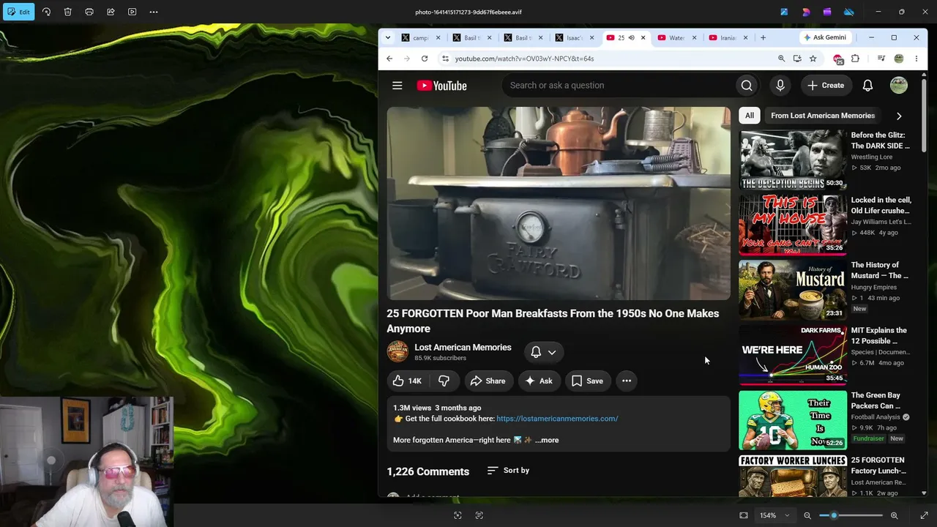The image size is (937, 527).
Task: Open Chrome profile avatar
Action: 899,59
